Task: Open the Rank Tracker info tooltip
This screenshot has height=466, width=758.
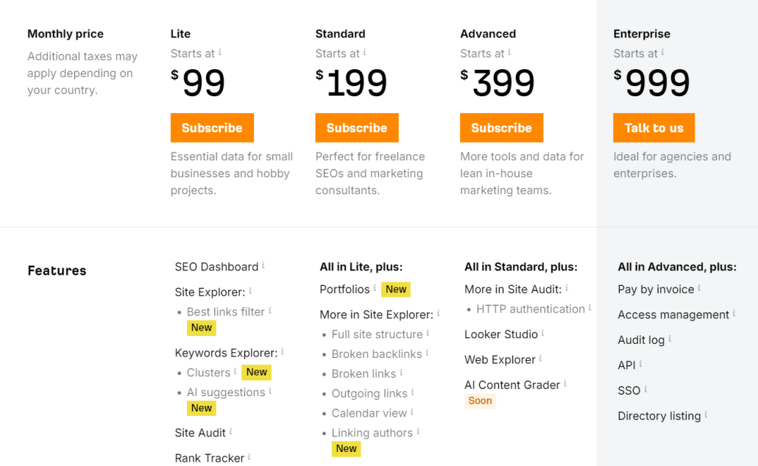Action: click(x=249, y=457)
